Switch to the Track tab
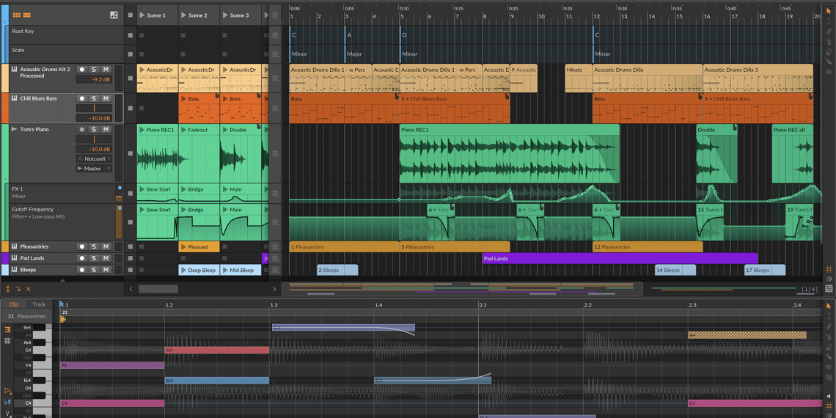 coord(39,304)
